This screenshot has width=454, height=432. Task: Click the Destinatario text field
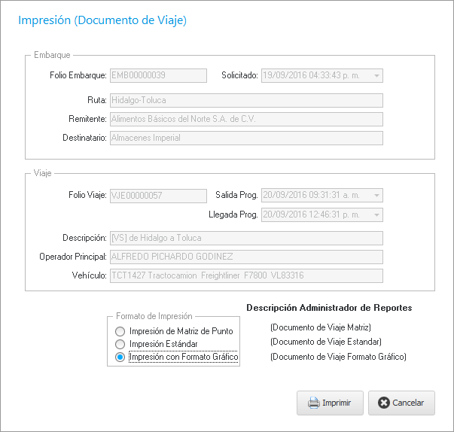[x=246, y=138]
